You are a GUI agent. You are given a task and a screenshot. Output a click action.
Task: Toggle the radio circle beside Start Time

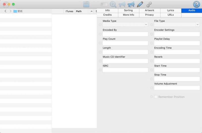pos(152,70)
